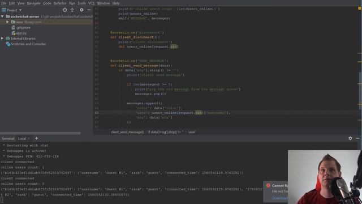
Task: Open the Run menu
Action: click(72, 3)
